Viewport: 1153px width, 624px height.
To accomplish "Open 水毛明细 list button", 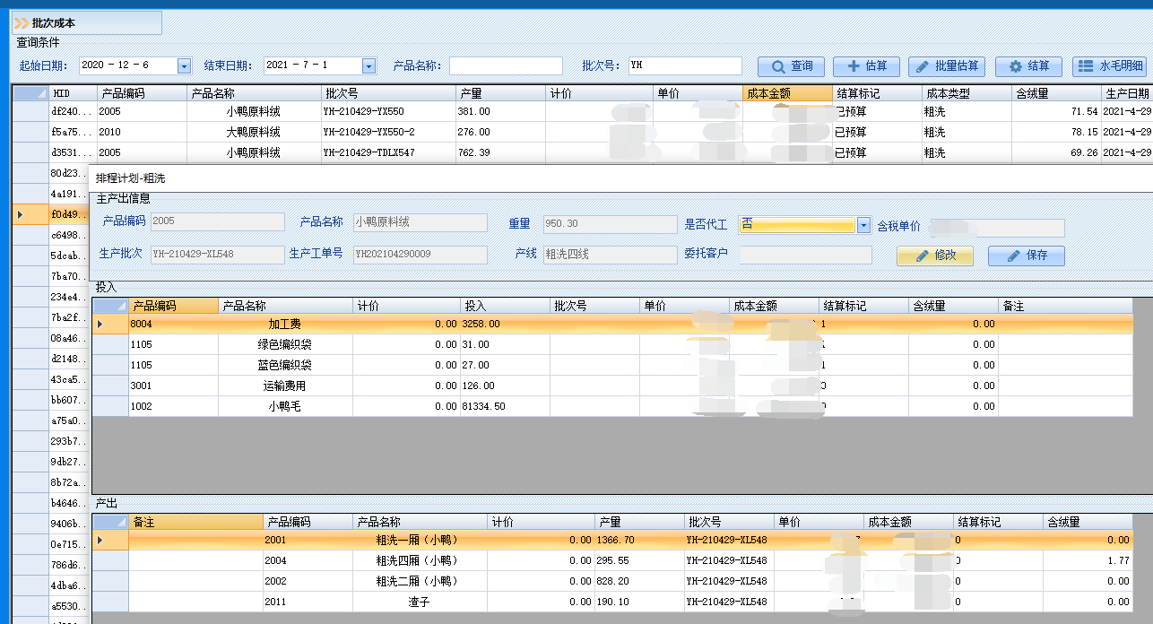I will pos(1110,66).
